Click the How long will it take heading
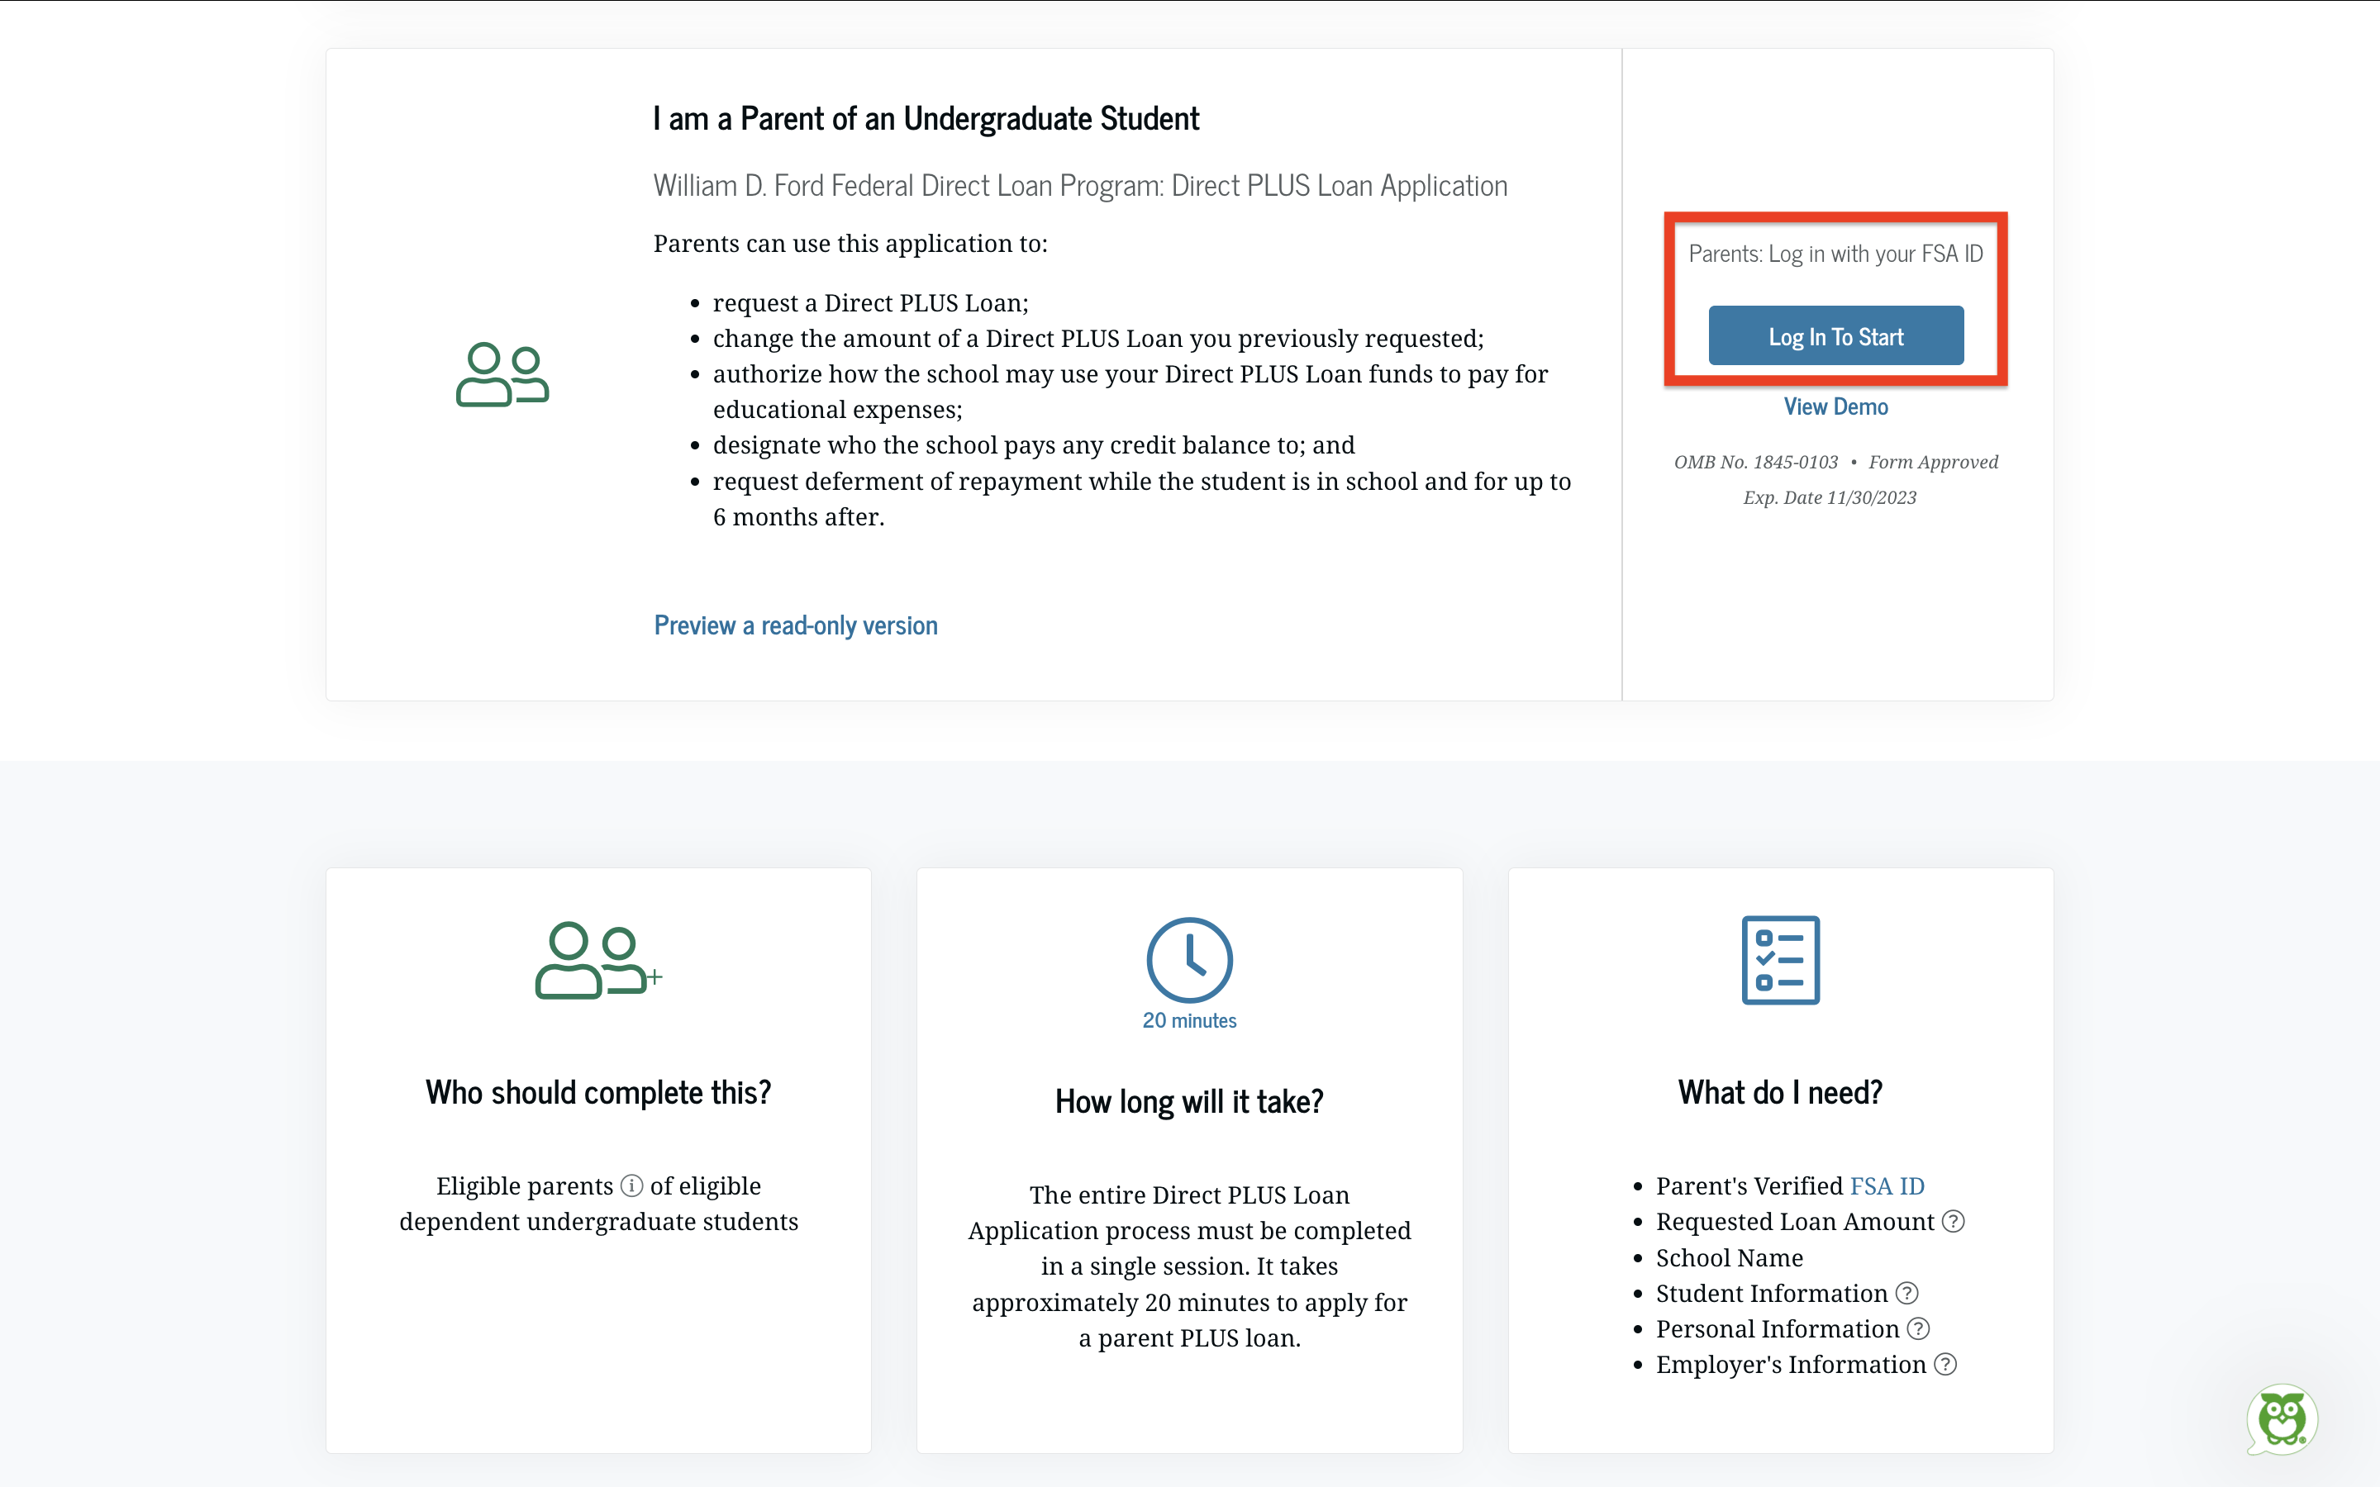The height and width of the screenshot is (1487, 2380). point(1189,1101)
